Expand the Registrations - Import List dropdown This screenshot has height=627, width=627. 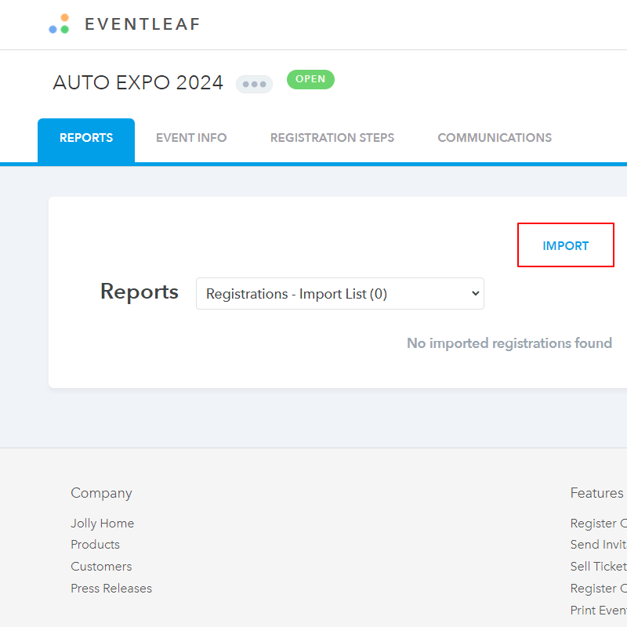(x=339, y=294)
